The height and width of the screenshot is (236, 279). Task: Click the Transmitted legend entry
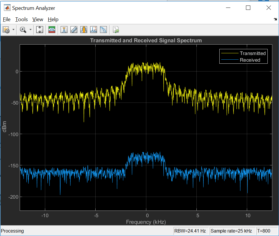pyautogui.click(x=253, y=53)
